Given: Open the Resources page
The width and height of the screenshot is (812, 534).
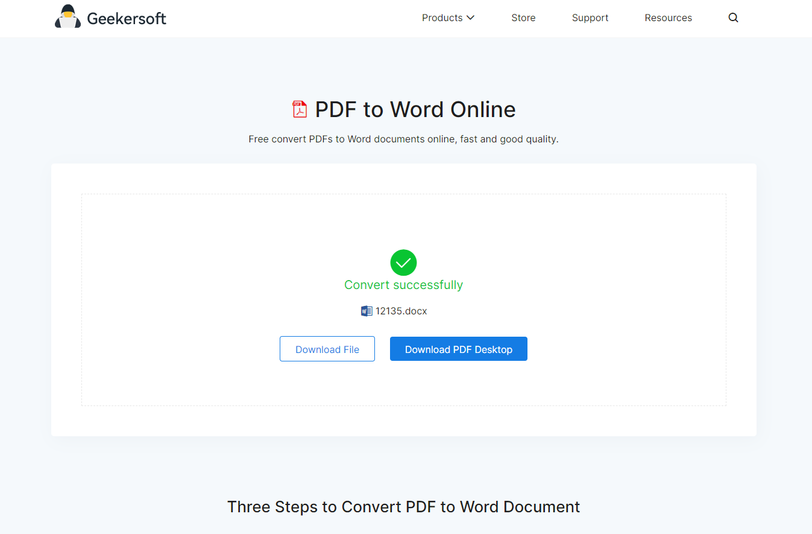Looking at the screenshot, I should pos(668,17).
